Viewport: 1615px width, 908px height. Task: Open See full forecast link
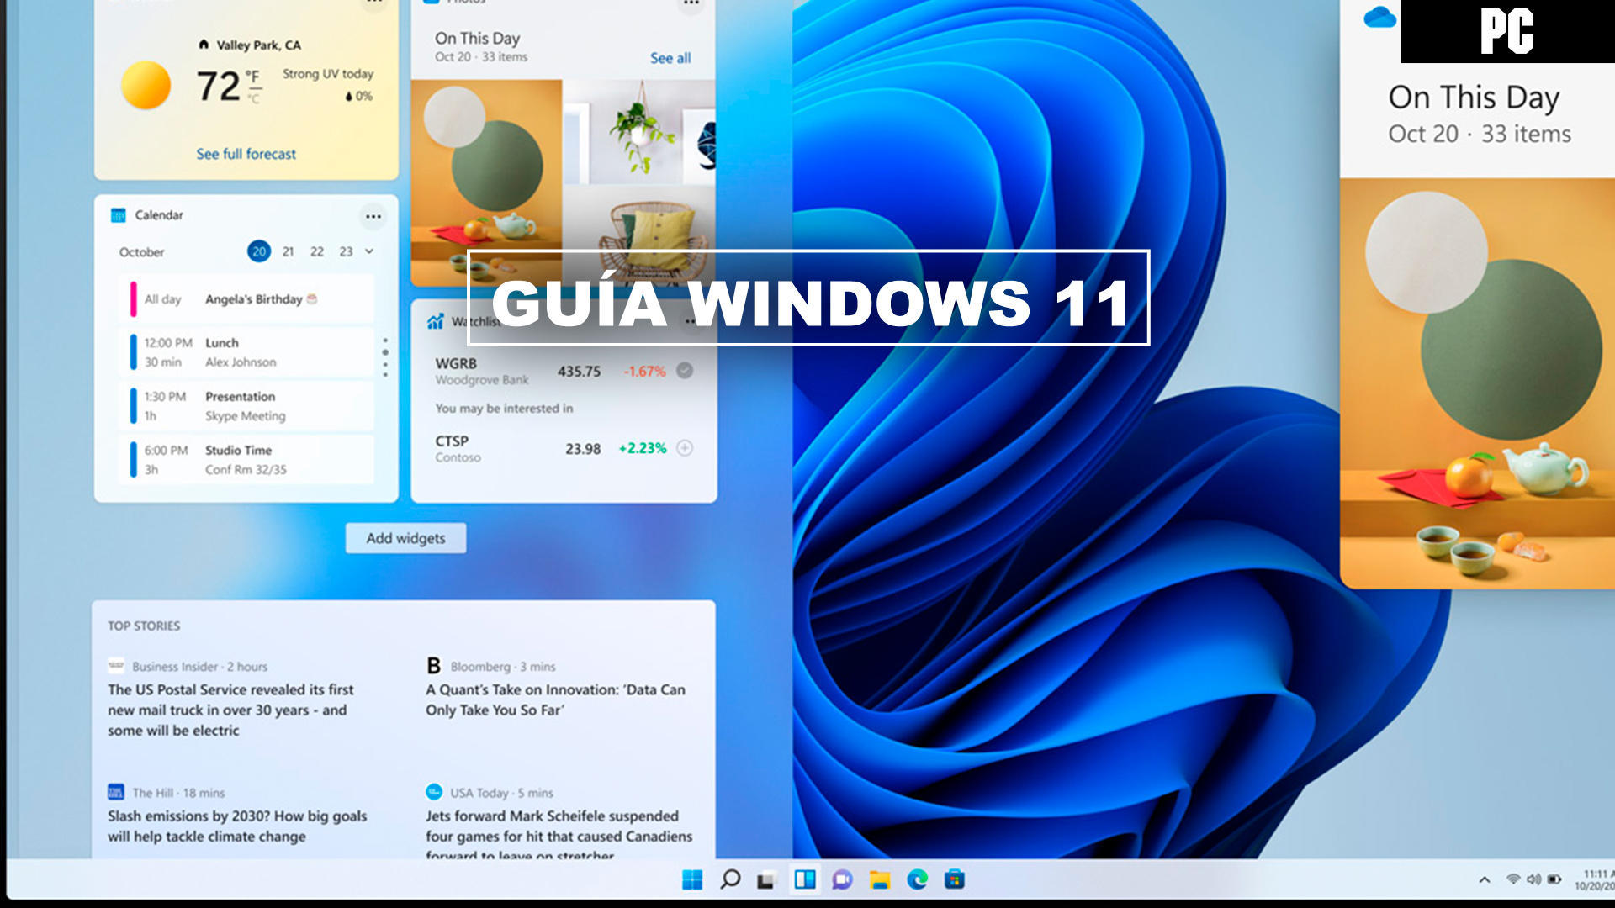245,154
